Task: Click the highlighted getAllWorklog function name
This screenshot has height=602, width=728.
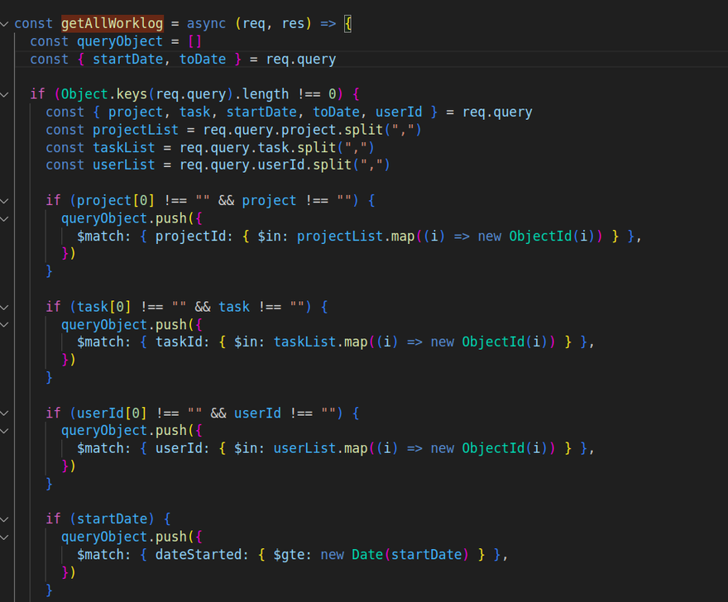Action: 112,24
